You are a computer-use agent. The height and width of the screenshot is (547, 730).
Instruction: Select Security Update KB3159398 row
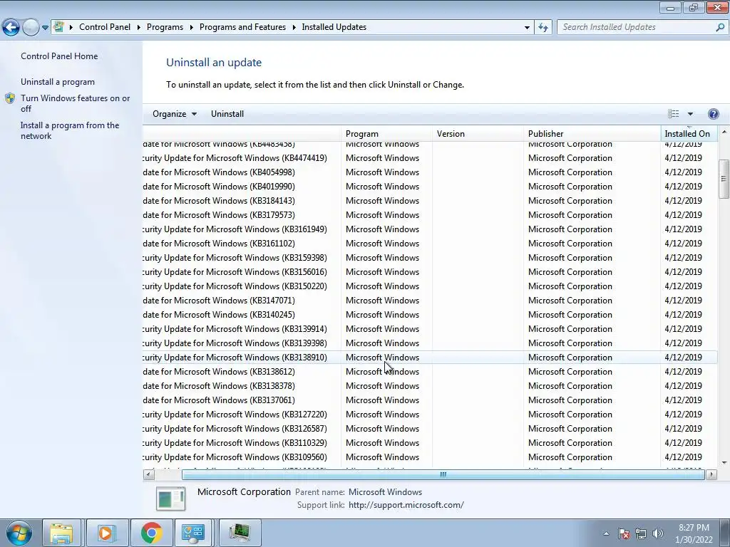[430, 258]
